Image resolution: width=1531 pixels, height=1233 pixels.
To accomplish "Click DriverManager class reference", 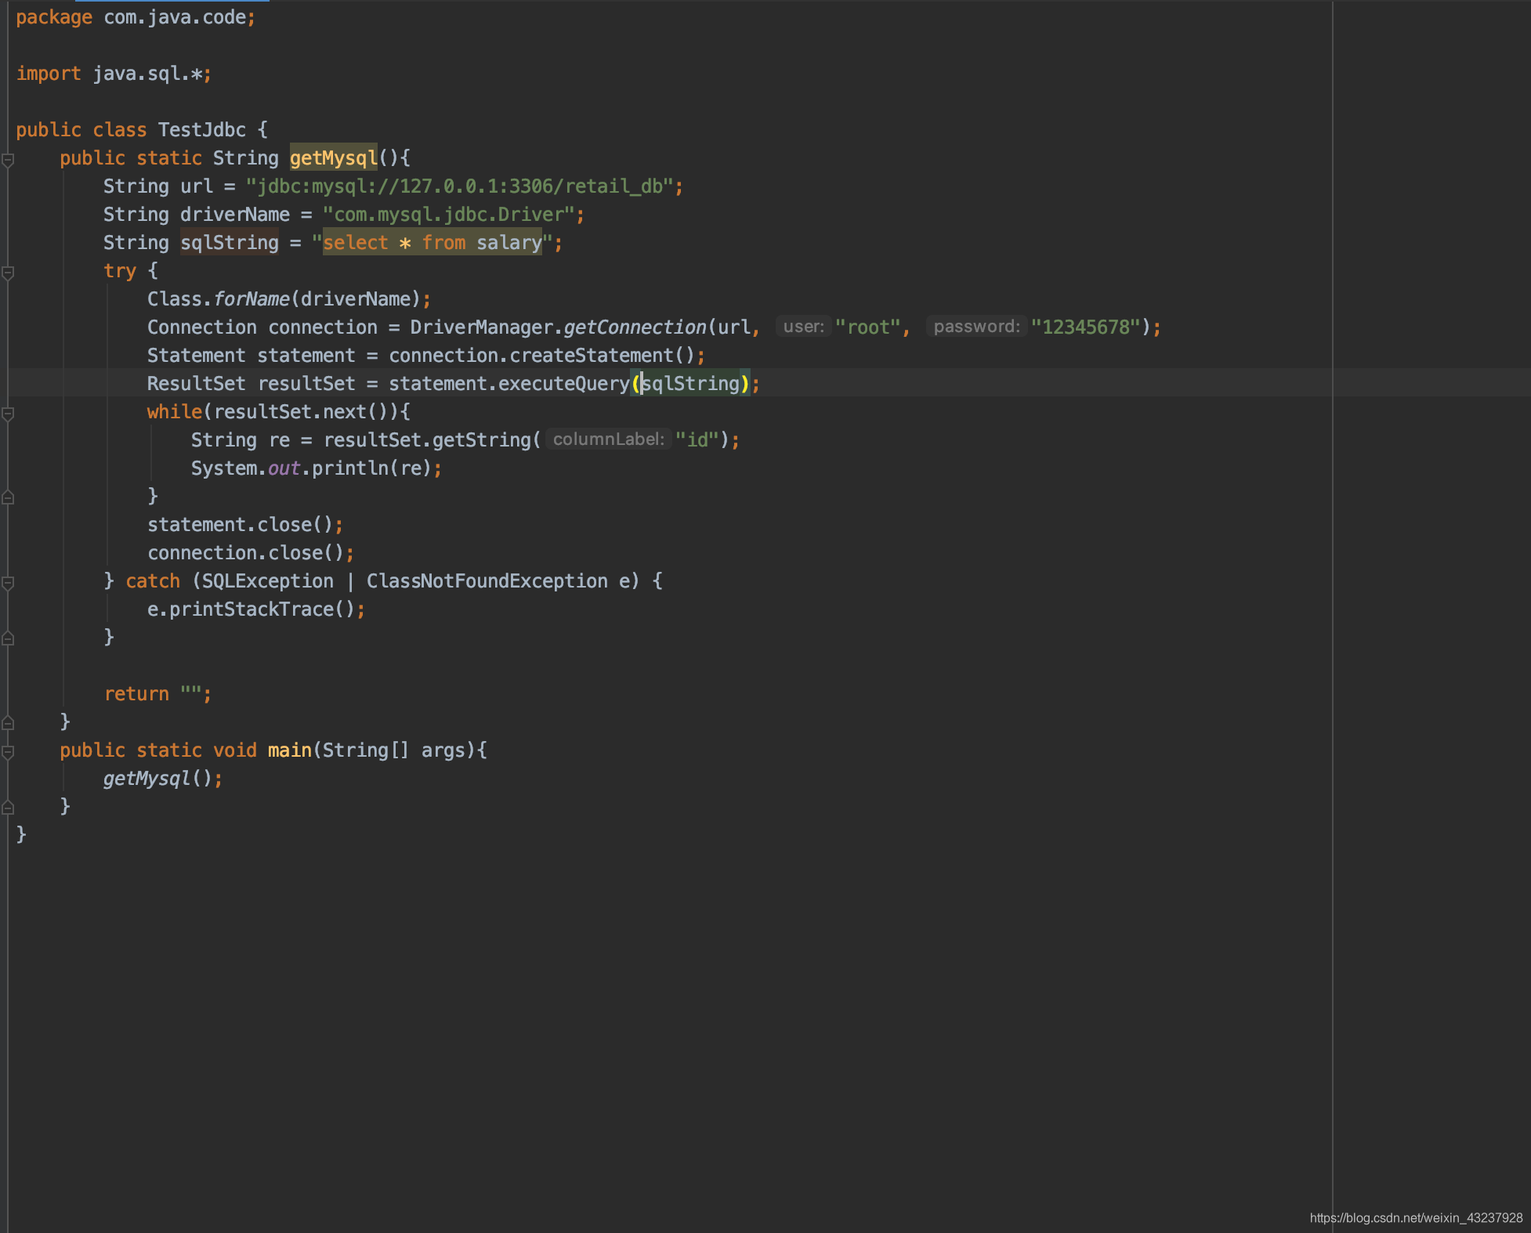I will click(x=482, y=327).
